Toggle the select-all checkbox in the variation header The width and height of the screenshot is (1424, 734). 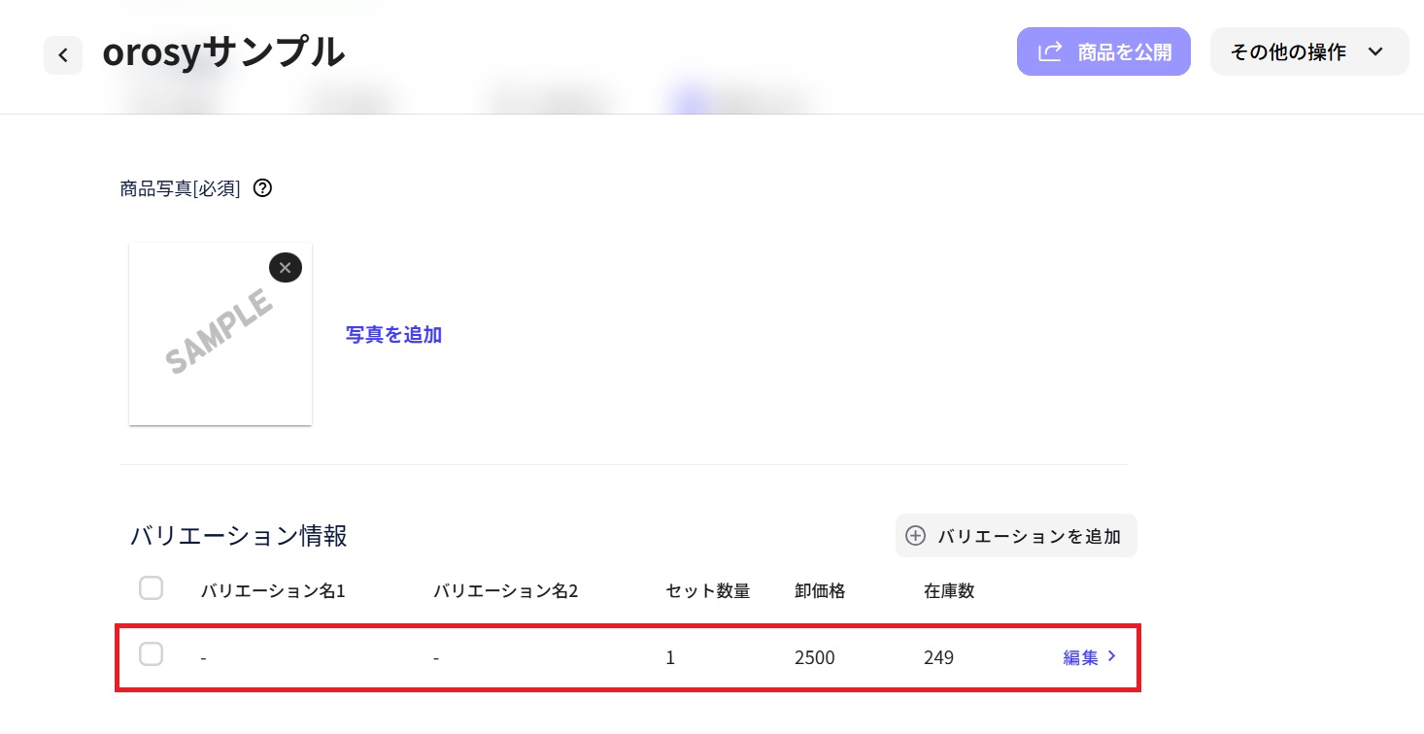pos(151,588)
